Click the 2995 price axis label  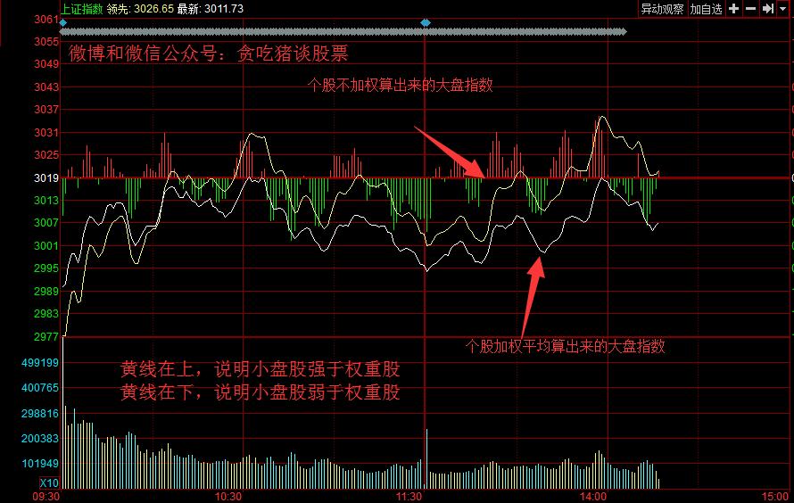pyautogui.click(x=46, y=268)
